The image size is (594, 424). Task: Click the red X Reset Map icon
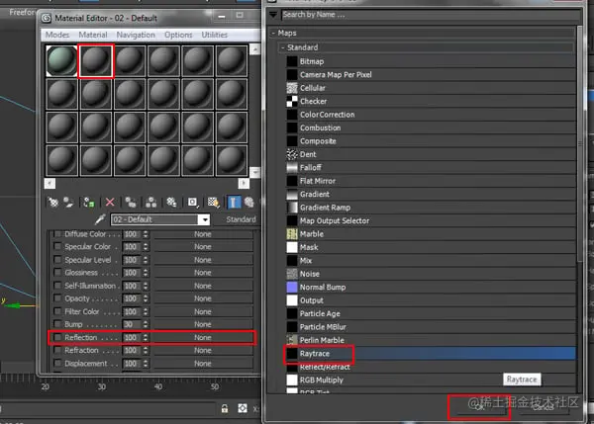point(110,203)
